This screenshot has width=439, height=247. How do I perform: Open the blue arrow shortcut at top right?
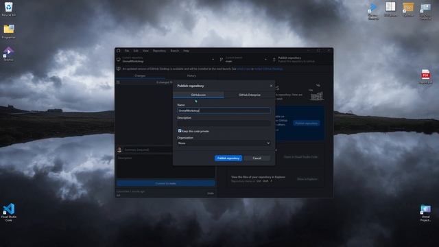pyautogui.click(x=373, y=11)
